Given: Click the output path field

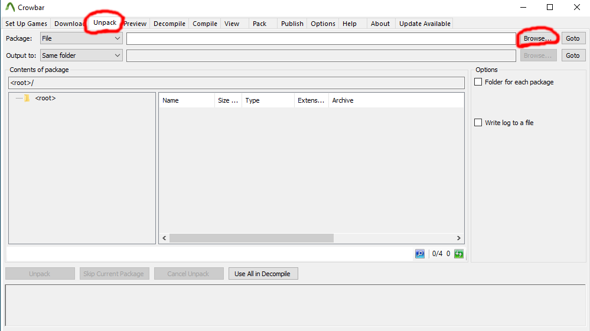Looking at the screenshot, I should [321, 55].
